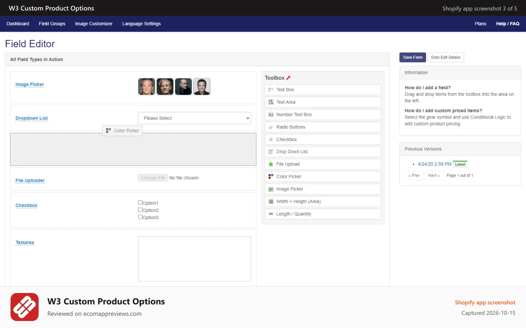
Task: Click the Dropdown List field label
Action: coord(32,118)
